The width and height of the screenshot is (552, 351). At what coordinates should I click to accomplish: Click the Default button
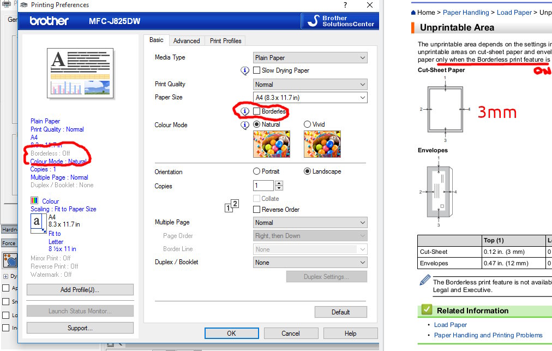point(341,312)
